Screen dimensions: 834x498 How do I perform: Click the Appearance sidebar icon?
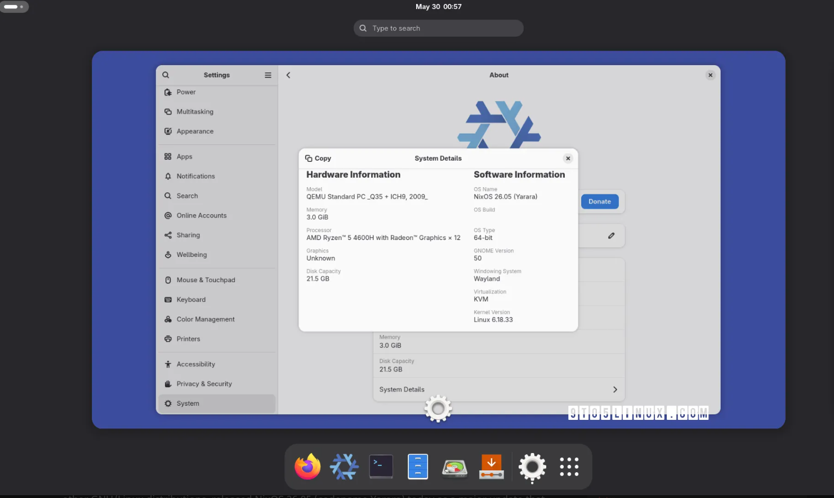[x=168, y=132]
